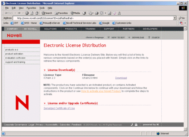Screen dimensions: 189x137
Task: Open Novell Technical Services Labs link
Action: (80, 23)
